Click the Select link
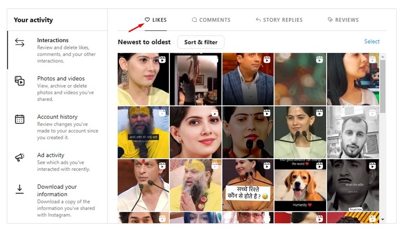 372,41
